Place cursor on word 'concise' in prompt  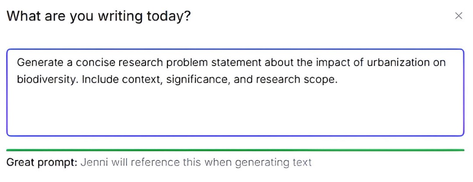tap(95, 63)
